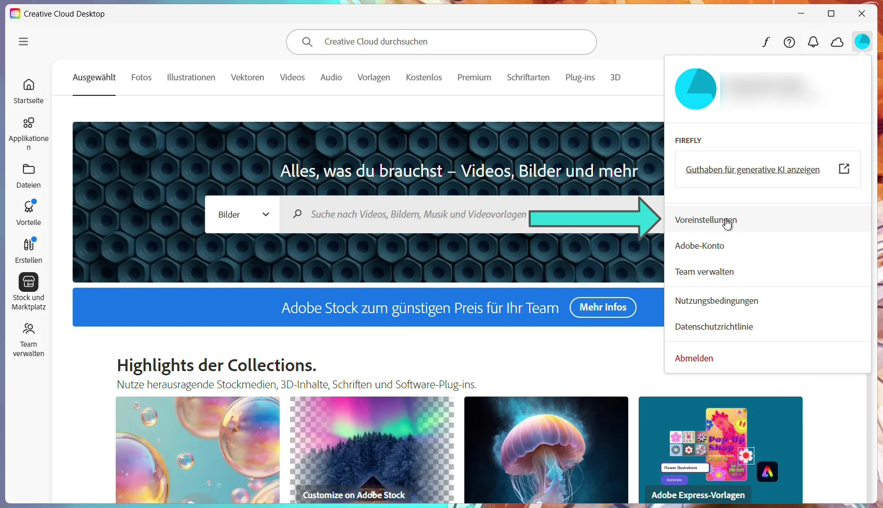The height and width of the screenshot is (508, 883).
Task: Open Datenschutzrichtlinie in the profile menu
Action: (x=767, y=326)
